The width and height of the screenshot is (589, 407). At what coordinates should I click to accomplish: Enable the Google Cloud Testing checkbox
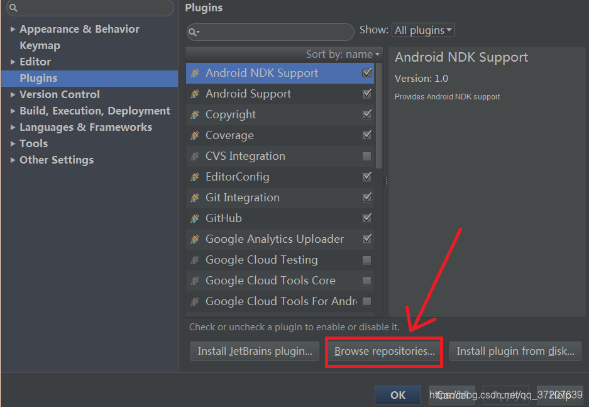[x=367, y=260]
